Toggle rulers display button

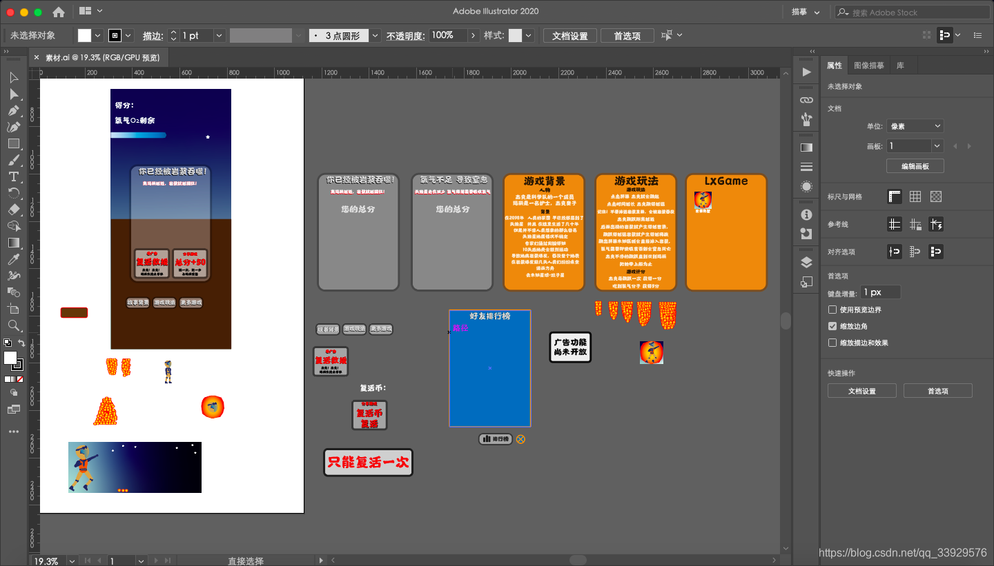[895, 196]
